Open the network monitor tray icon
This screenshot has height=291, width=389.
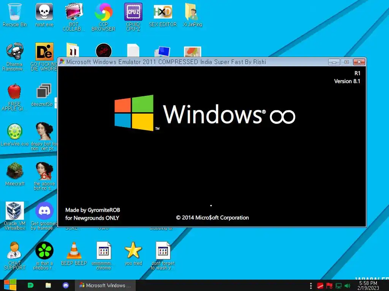coord(338,286)
